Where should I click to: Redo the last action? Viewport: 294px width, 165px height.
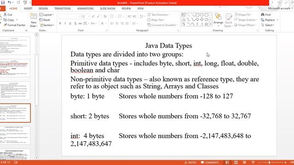18,2
